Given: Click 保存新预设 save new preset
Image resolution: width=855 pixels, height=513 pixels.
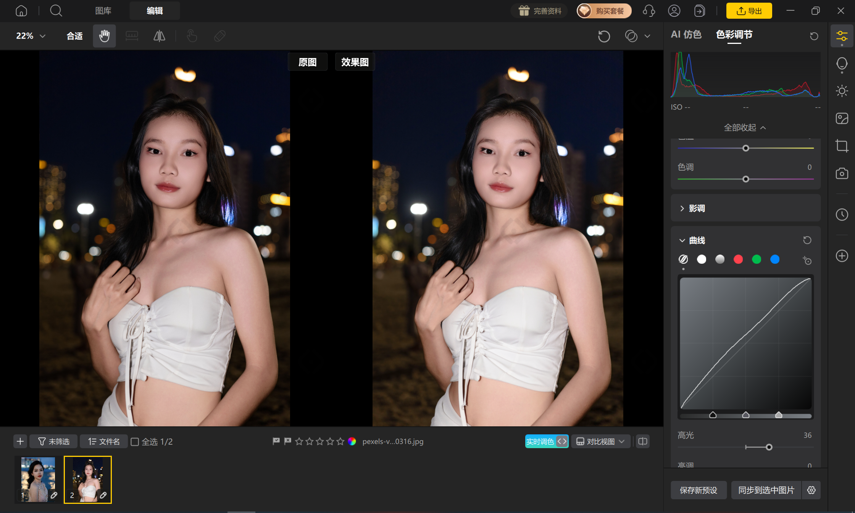Looking at the screenshot, I should click(699, 490).
